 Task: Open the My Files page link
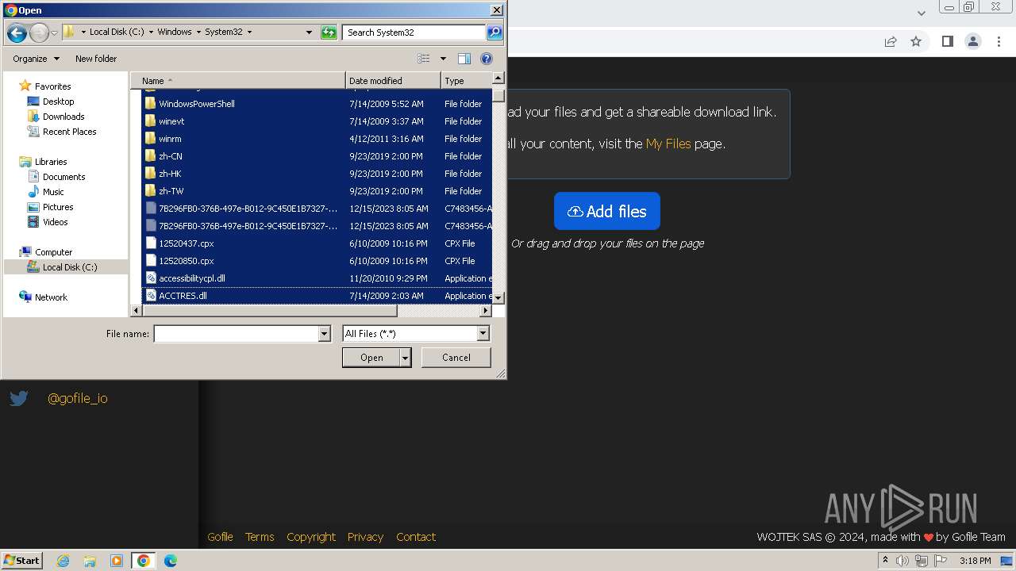[x=668, y=144]
